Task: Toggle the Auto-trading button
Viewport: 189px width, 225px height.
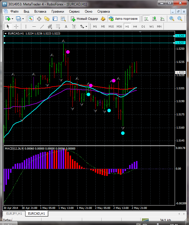Action: coord(123,19)
